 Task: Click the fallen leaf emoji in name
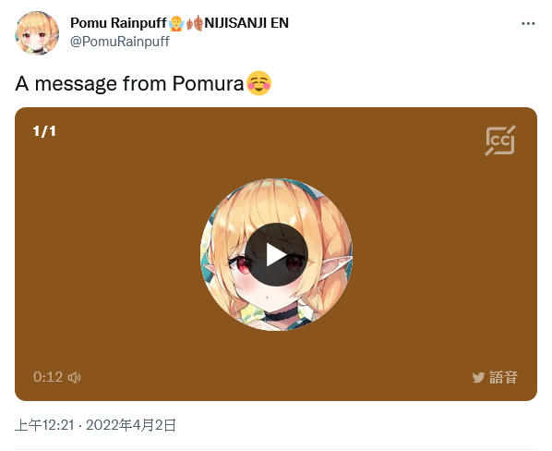[195, 24]
